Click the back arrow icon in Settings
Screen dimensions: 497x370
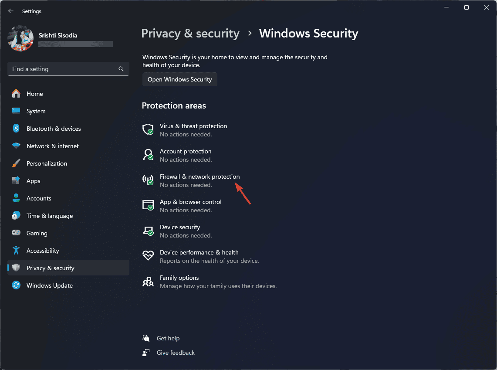pyautogui.click(x=11, y=11)
